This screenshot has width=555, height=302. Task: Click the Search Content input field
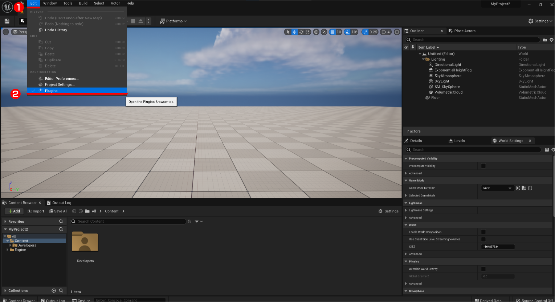click(x=128, y=221)
